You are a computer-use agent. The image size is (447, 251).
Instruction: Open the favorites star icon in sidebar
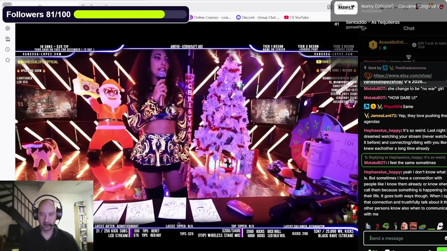tap(7, 60)
